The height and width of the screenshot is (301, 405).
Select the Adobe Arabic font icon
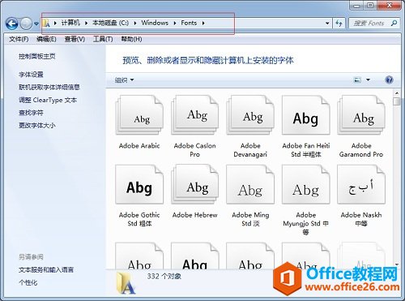[139, 115]
